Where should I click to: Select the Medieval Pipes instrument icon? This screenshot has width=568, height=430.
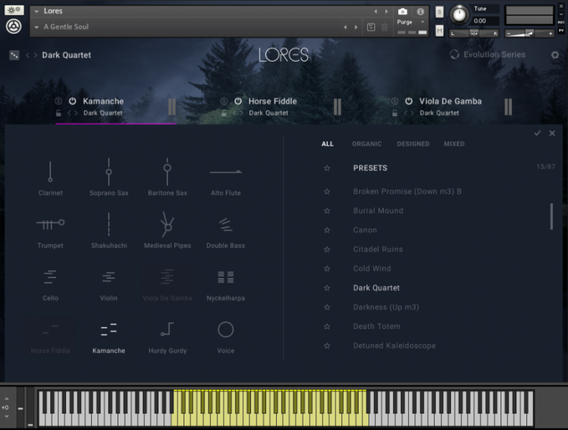(x=167, y=223)
